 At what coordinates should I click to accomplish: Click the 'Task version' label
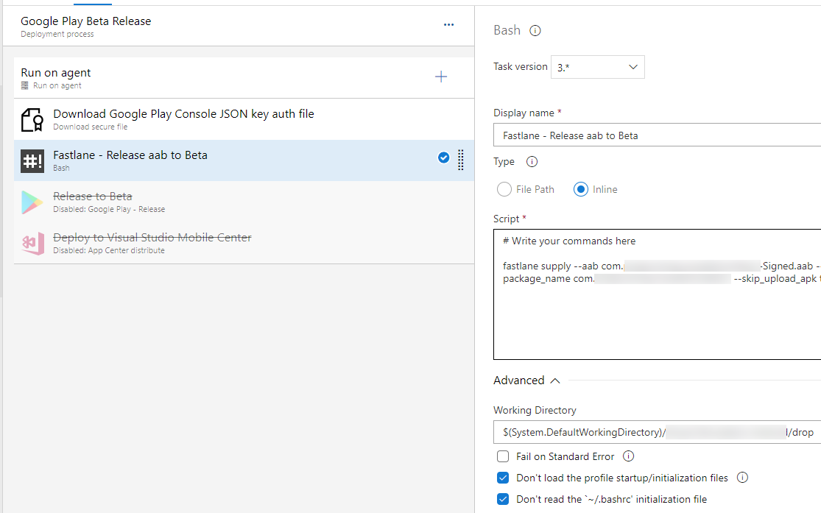[520, 66]
